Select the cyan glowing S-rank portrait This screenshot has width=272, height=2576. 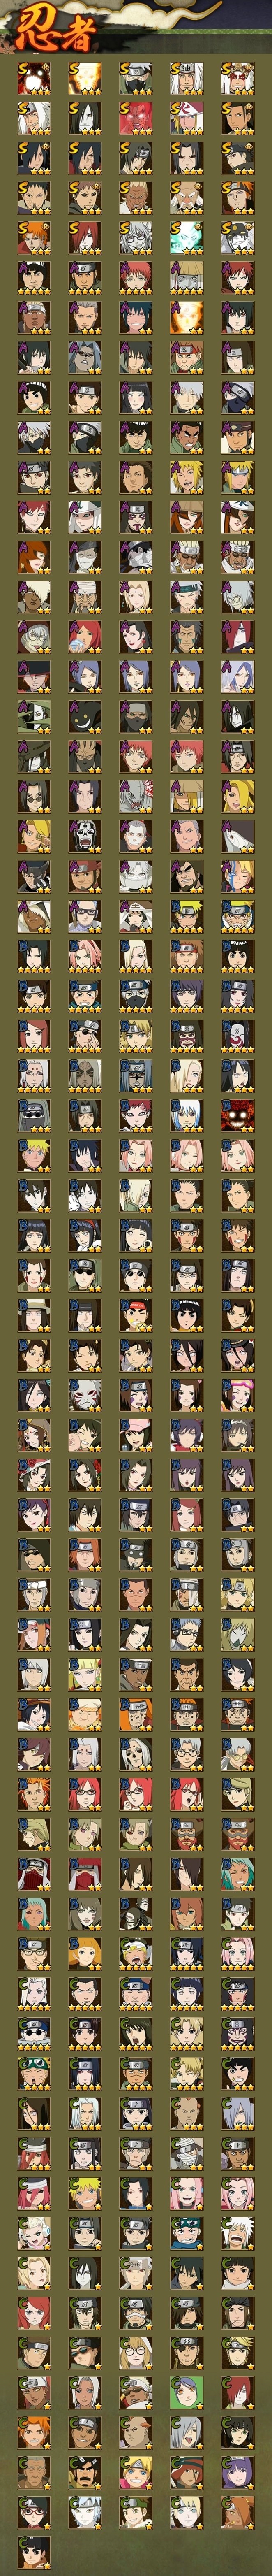point(187,238)
